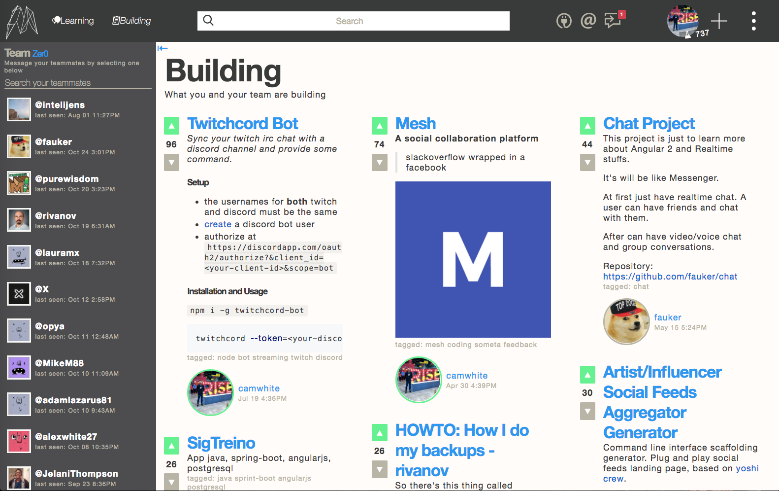Open the Twitchcord Bot project title
Viewport: 779px width, 491px height.
pos(243,123)
